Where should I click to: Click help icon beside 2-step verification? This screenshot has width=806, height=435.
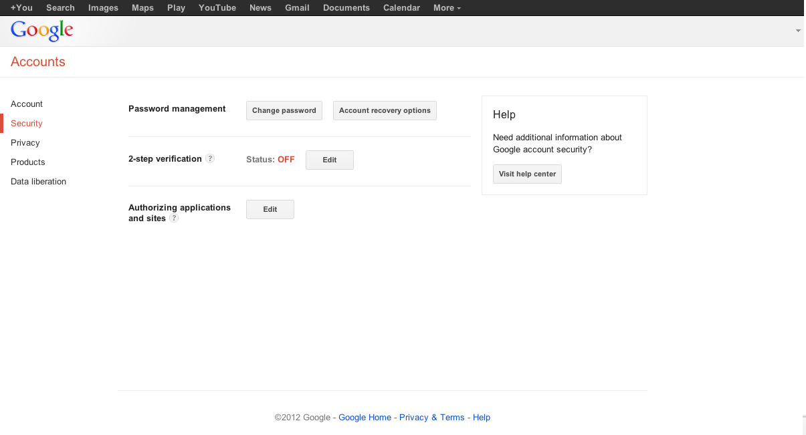pyautogui.click(x=210, y=159)
